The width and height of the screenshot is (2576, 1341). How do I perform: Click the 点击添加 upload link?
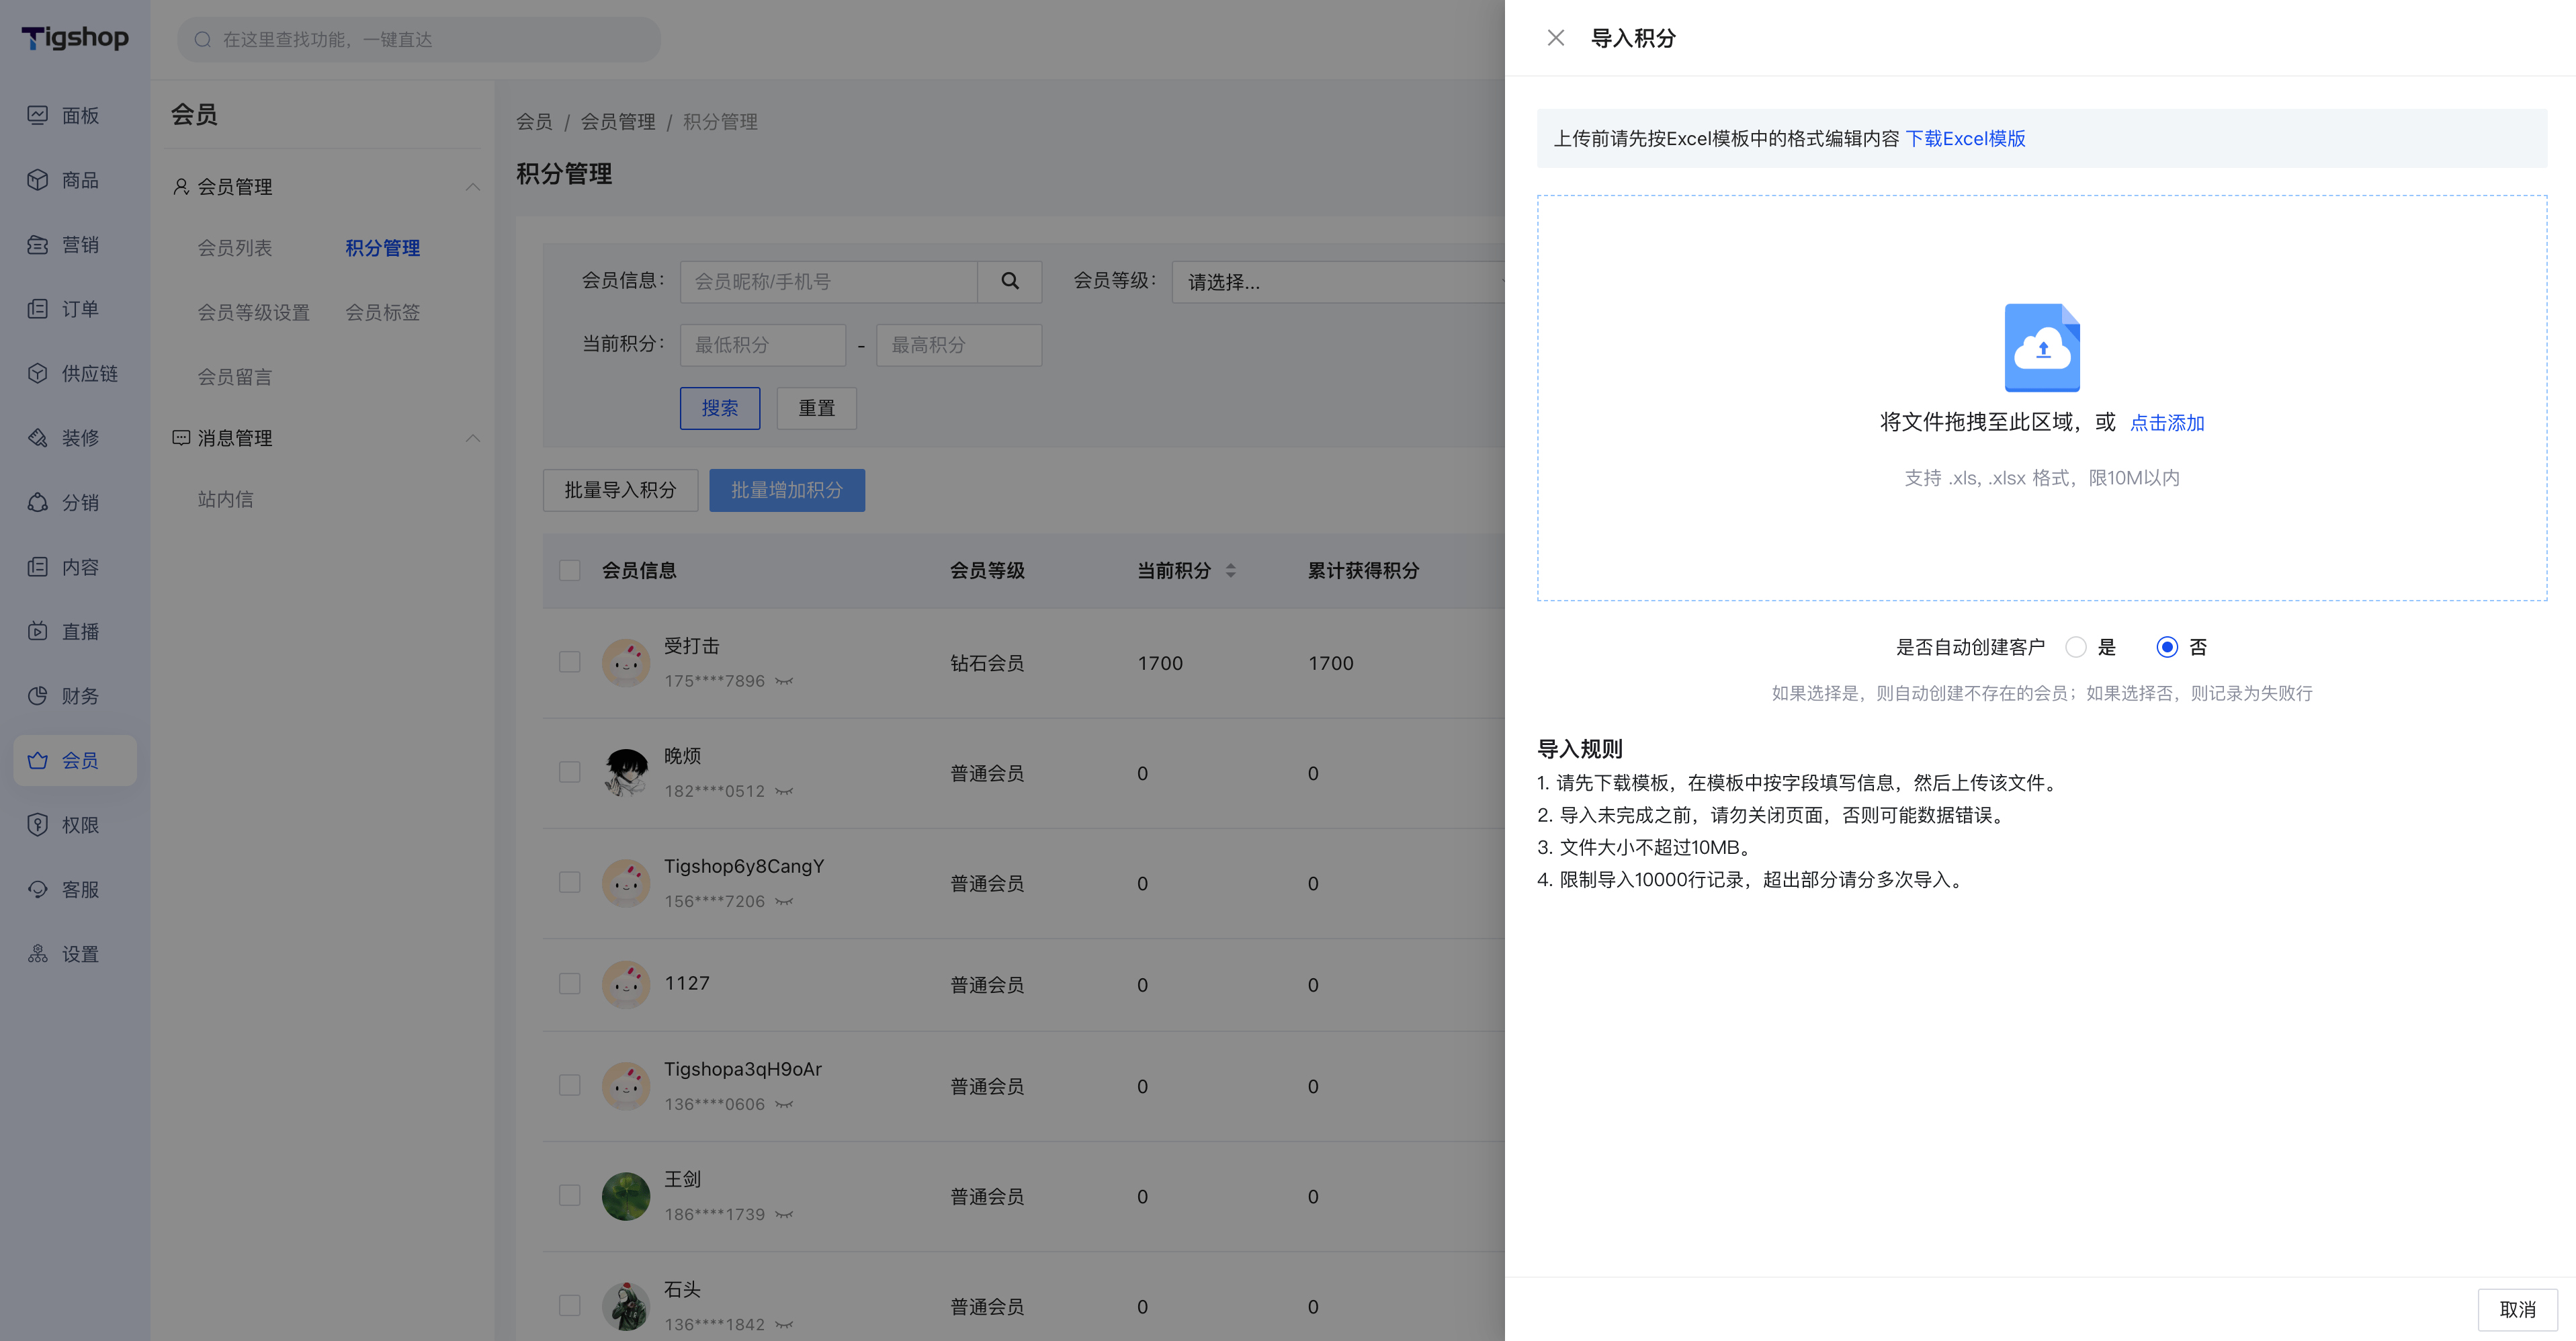click(2167, 423)
